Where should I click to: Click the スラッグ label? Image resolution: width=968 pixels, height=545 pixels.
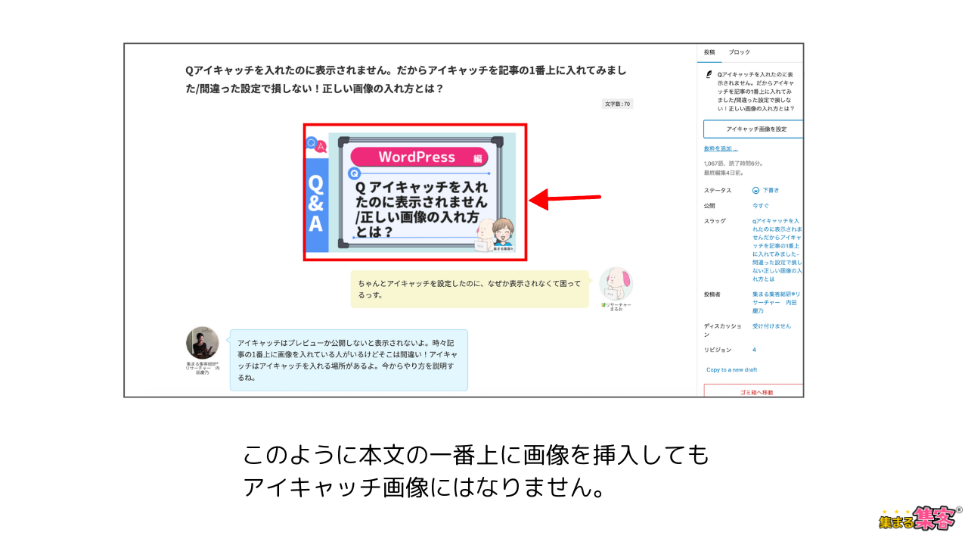click(x=715, y=221)
